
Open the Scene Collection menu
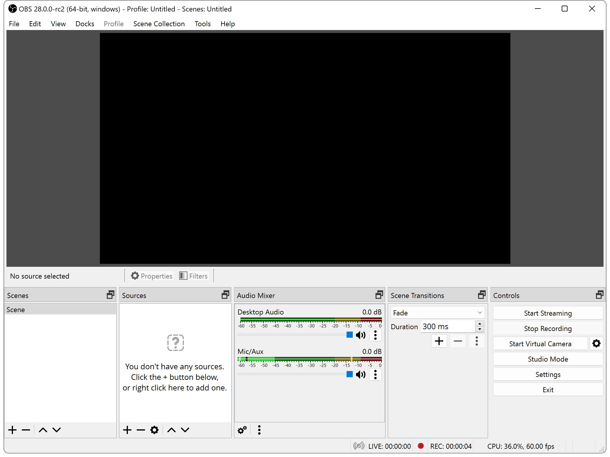[159, 24]
